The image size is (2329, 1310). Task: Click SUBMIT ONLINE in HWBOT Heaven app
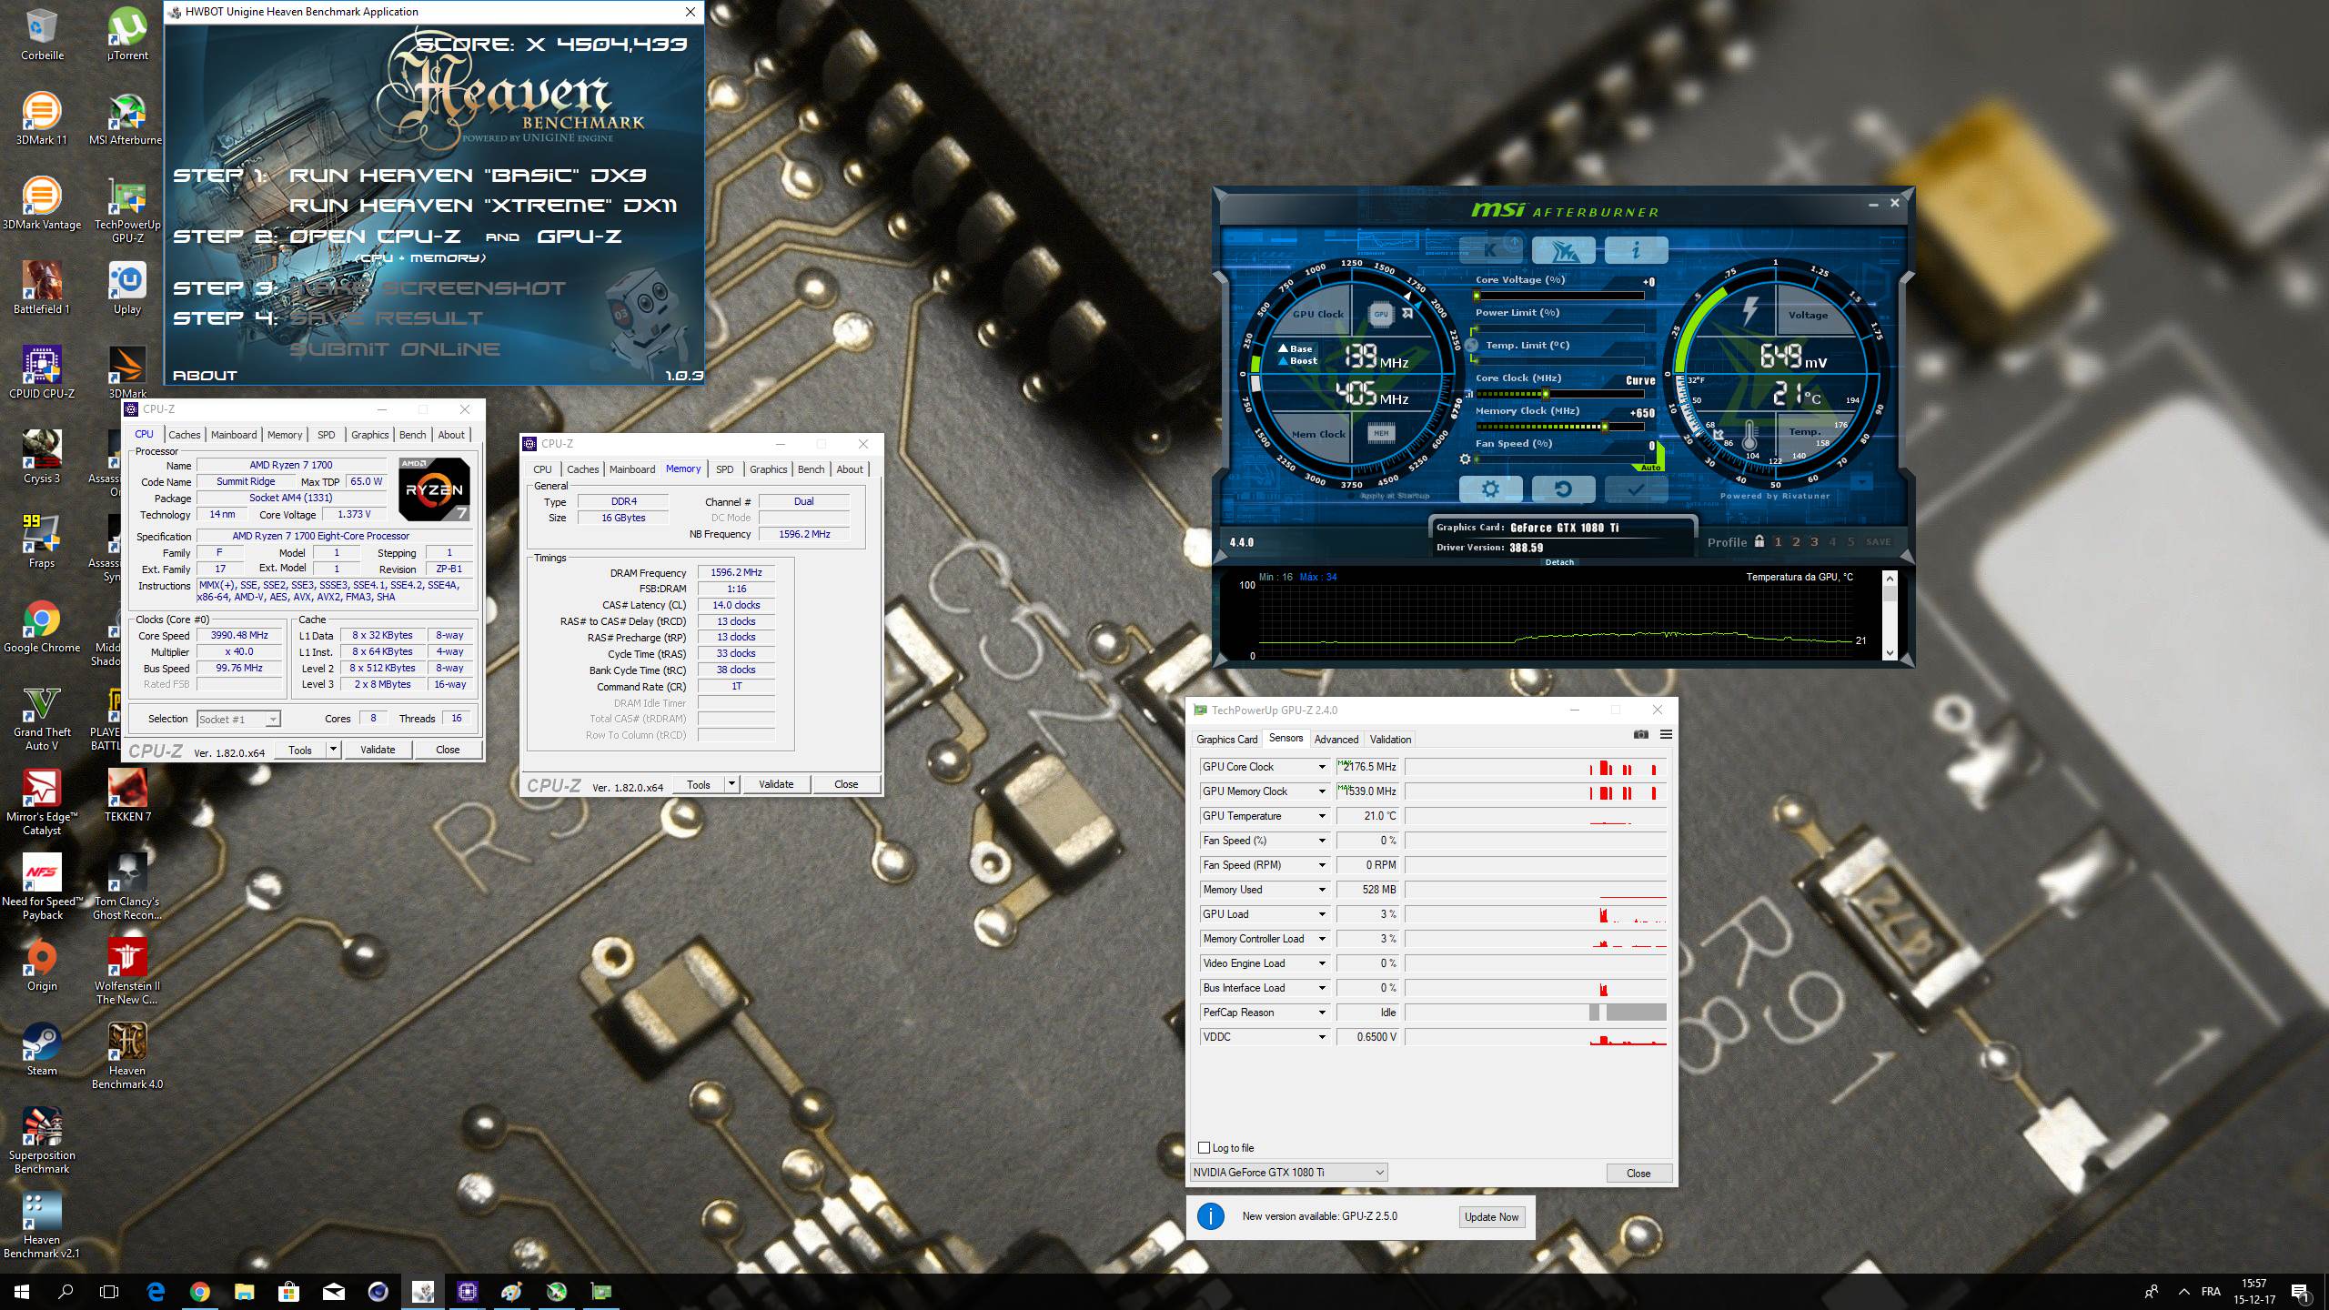coord(395,349)
